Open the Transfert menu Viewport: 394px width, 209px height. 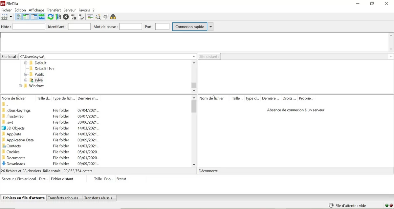54,10
